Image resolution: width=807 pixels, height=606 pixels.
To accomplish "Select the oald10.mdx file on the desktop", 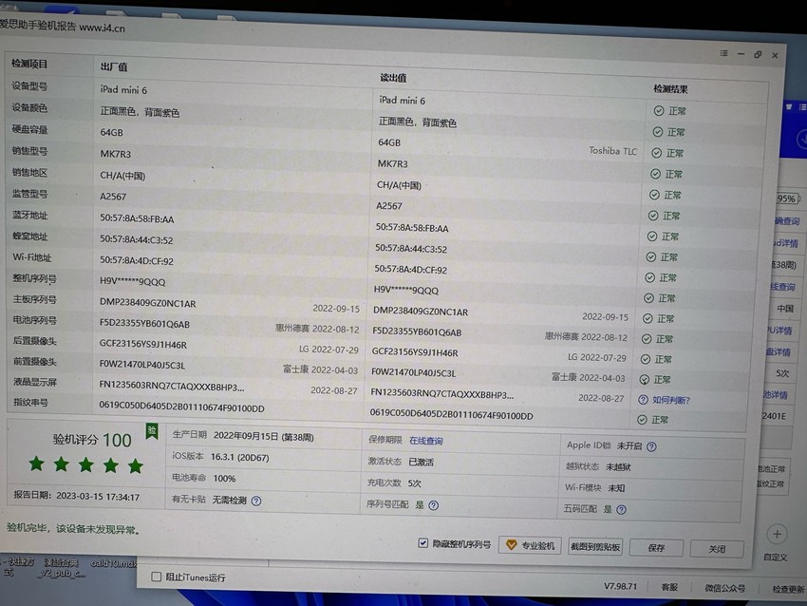I will click(x=113, y=563).
